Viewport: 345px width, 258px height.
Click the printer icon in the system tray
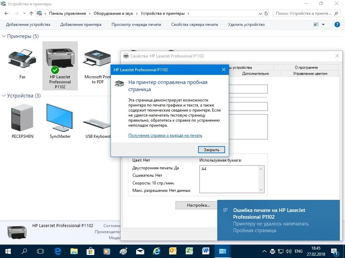point(272,251)
